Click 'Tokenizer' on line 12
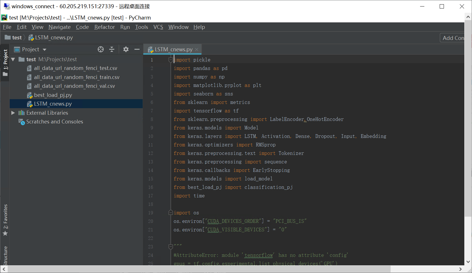 pos(291,153)
